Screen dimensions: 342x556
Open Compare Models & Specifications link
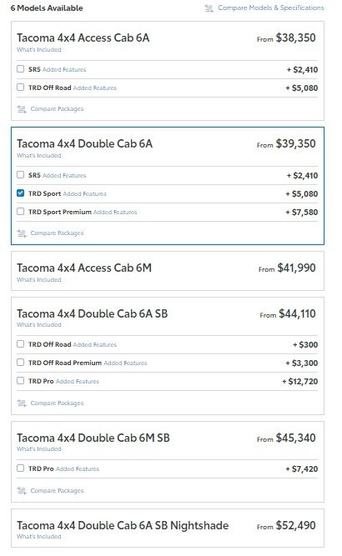[271, 8]
